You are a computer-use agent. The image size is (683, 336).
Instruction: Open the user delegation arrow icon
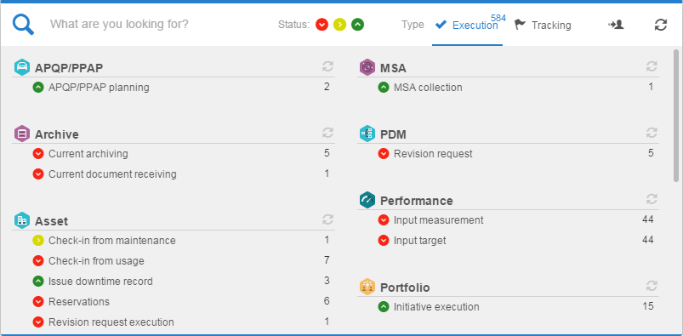[616, 25]
